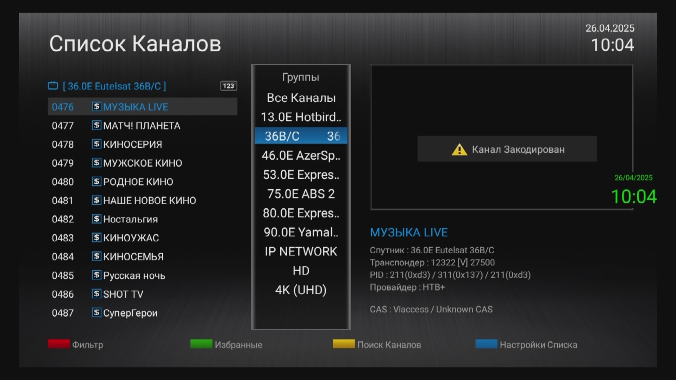Choose the 46.0E AzerSp.. group

point(301,155)
